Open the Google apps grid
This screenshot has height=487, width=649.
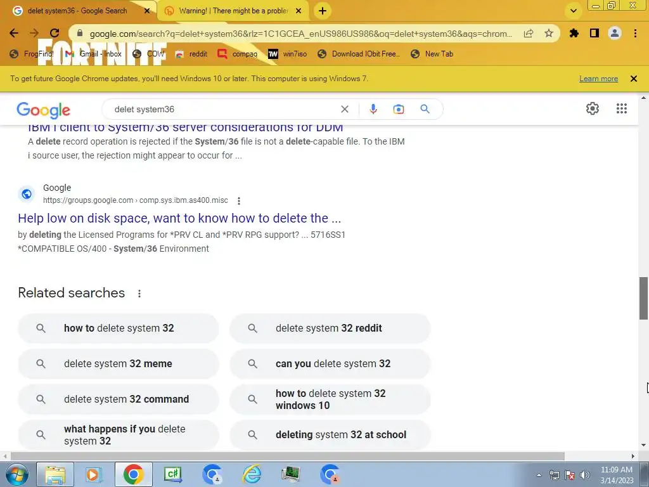(x=621, y=108)
